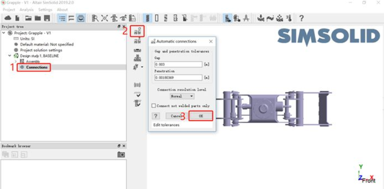
Task: Click the scattered dots analysis toolbar icon
Action: [279, 18]
